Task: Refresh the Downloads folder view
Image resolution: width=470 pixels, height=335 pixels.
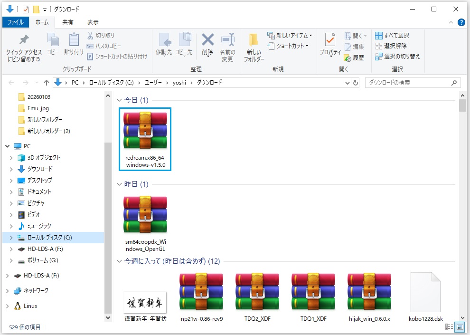Action: [x=356, y=83]
